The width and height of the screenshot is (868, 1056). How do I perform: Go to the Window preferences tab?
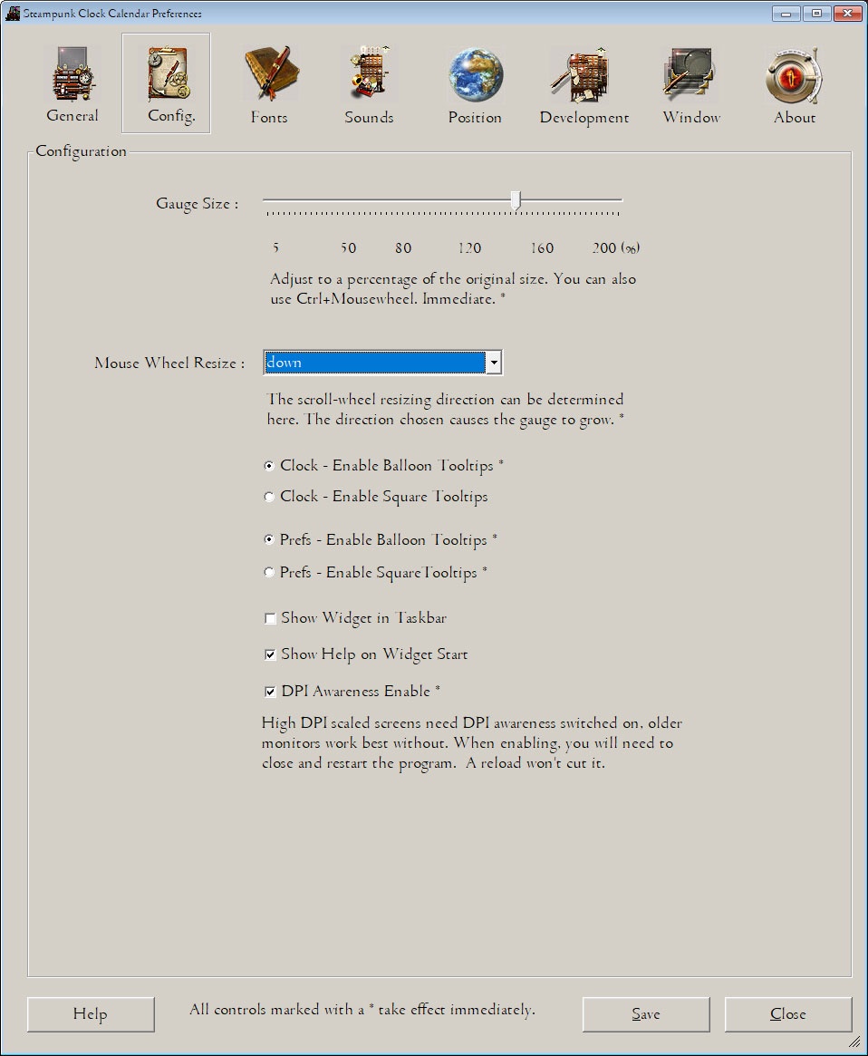click(x=690, y=82)
